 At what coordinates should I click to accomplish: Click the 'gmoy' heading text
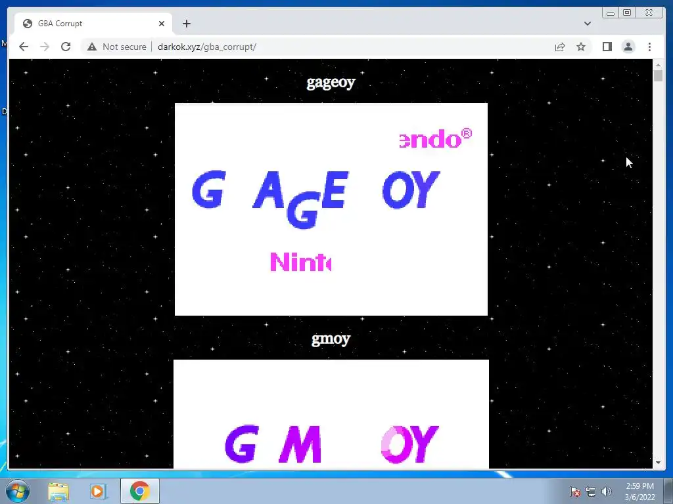pos(331,339)
